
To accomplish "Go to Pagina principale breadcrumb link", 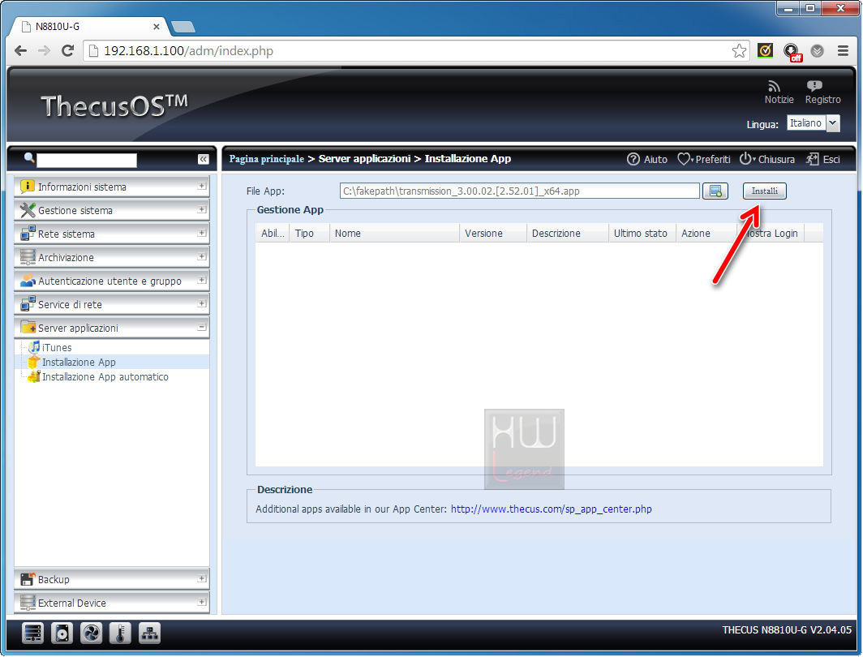I will (266, 159).
